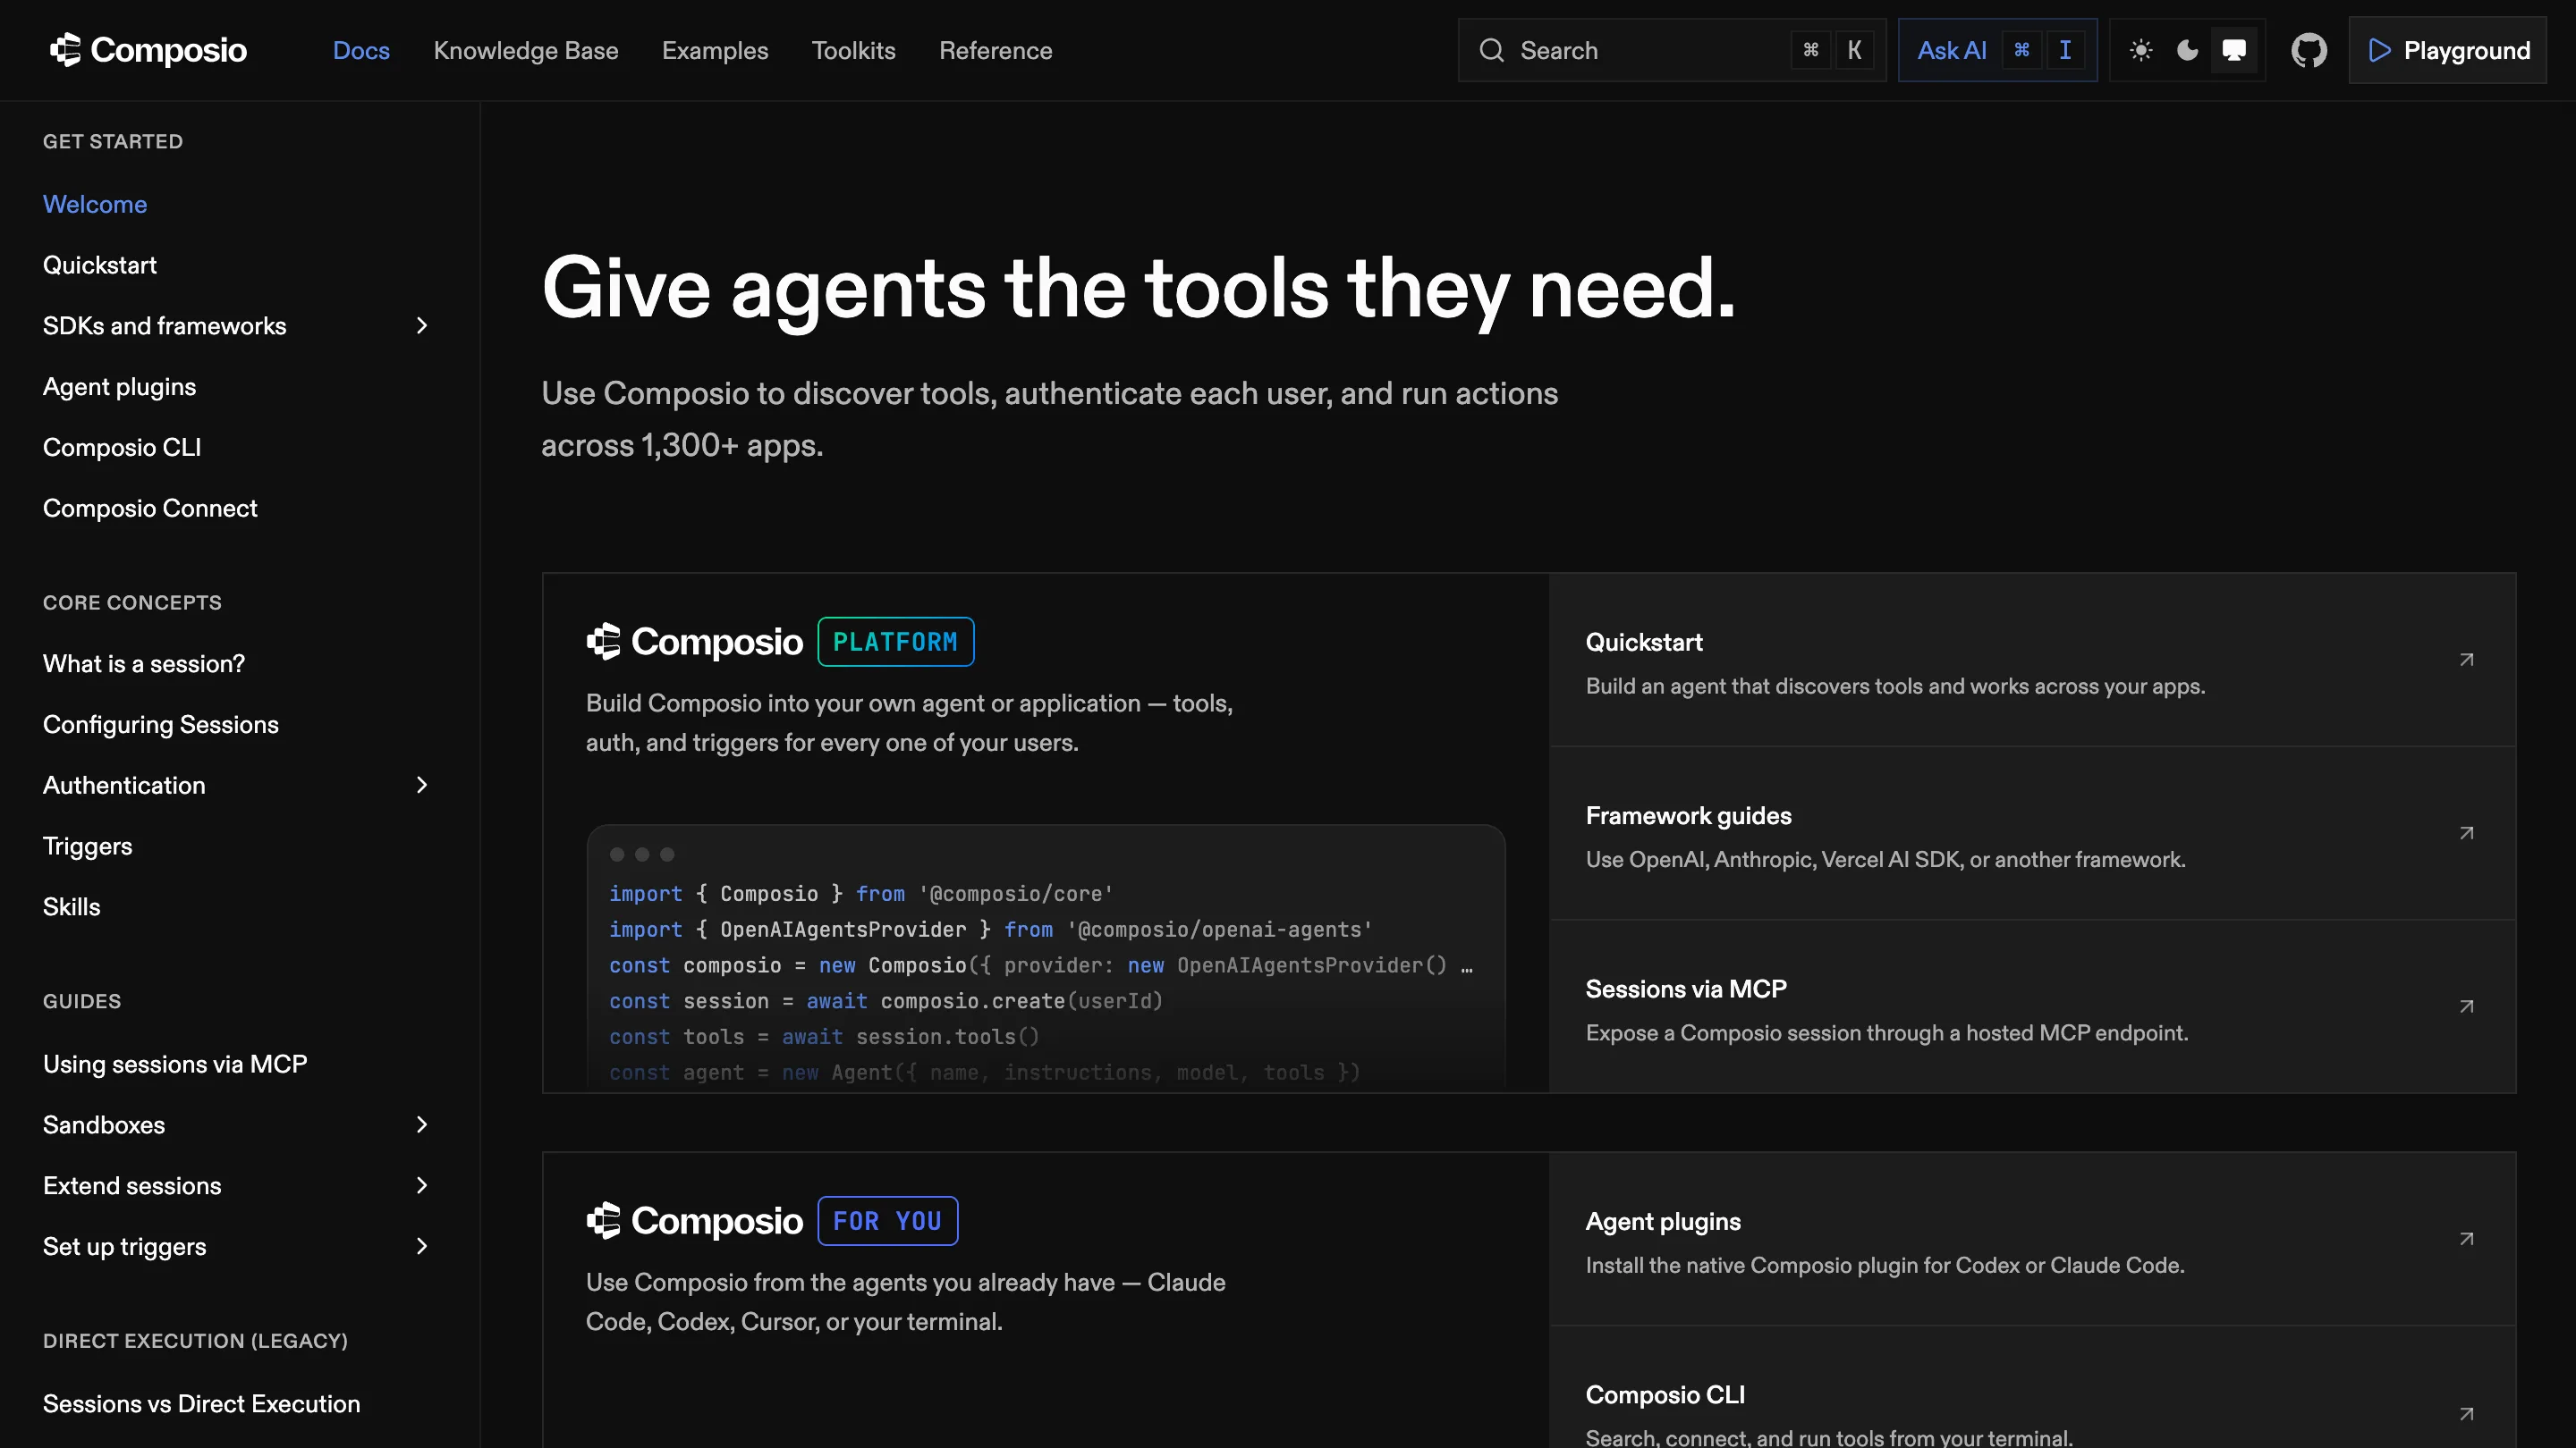Open Sessions via MCP card arrow icon
2576x1448 pixels.
[x=2467, y=1006]
